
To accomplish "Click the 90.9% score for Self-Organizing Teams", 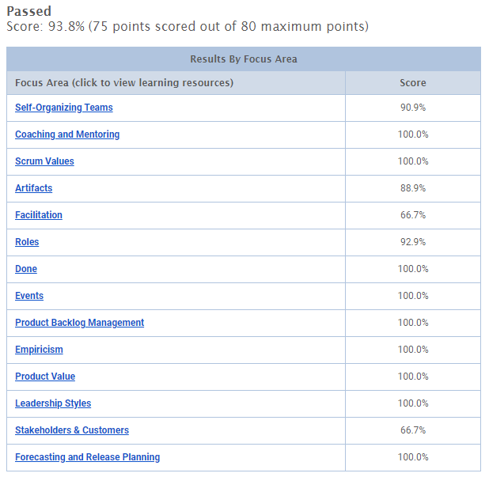I will (x=413, y=108).
